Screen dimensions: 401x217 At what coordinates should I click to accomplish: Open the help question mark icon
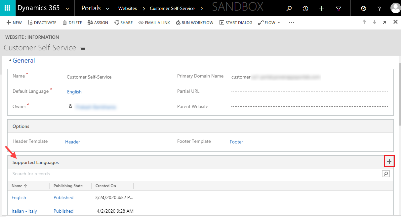pos(380,9)
